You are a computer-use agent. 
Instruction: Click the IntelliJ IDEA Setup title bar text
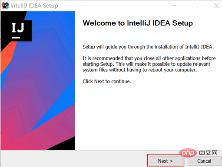point(34,6)
